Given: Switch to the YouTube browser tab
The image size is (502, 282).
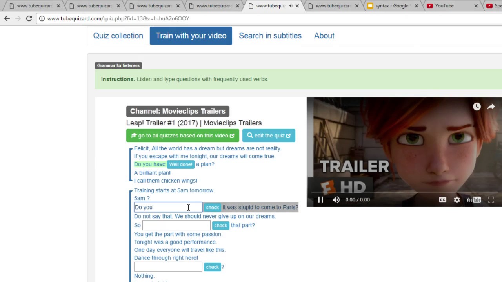Looking at the screenshot, I should point(450,6).
